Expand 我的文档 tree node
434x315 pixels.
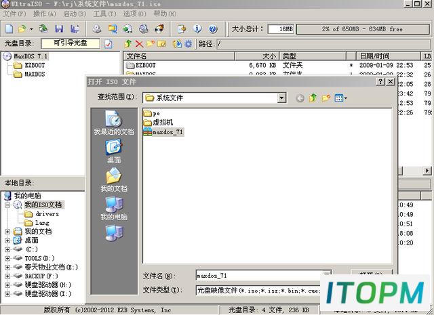(7, 232)
